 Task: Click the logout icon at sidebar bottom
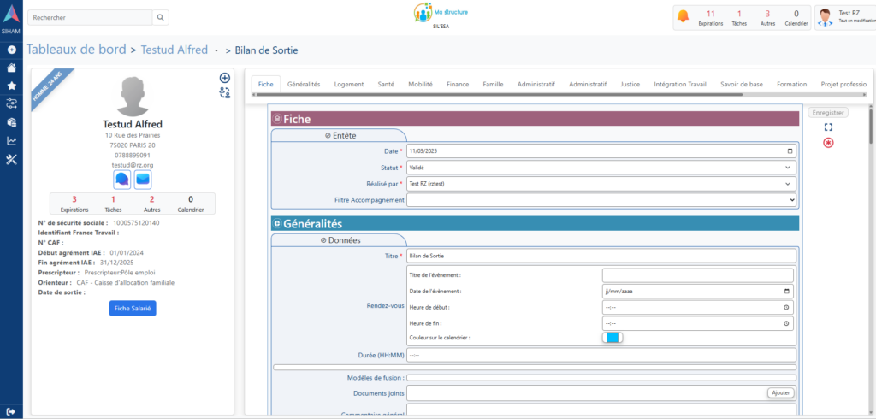[11, 411]
